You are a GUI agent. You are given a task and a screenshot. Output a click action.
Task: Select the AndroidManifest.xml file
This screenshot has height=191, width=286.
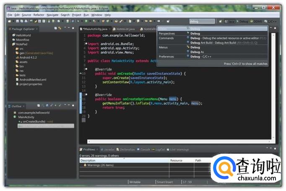(33, 79)
